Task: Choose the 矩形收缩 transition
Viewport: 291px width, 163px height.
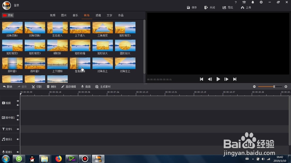Action: pyautogui.click(x=80, y=46)
